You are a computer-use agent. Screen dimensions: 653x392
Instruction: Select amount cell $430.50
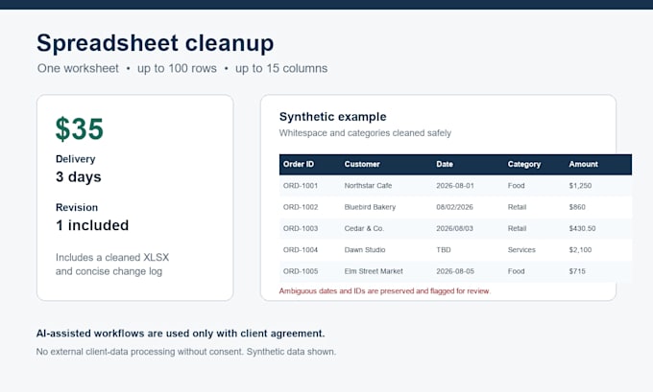click(582, 228)
